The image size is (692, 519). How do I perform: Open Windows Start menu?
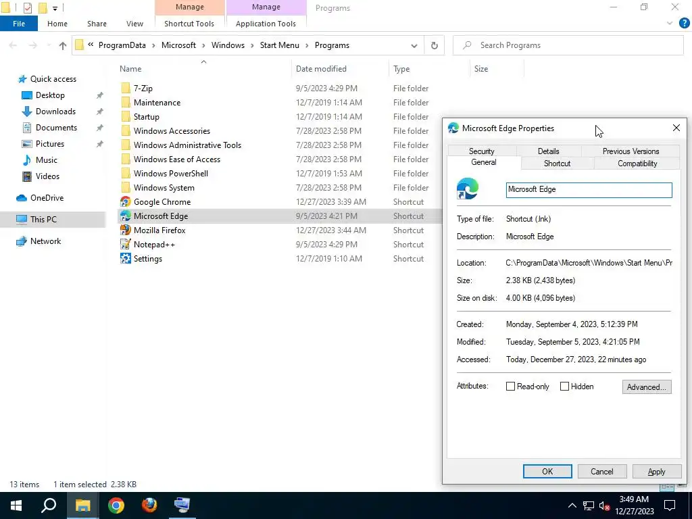click(16, 505)
